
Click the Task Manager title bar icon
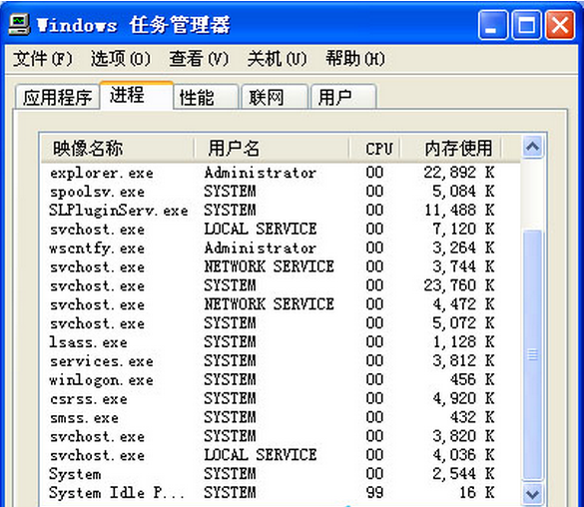pos(19,25)
